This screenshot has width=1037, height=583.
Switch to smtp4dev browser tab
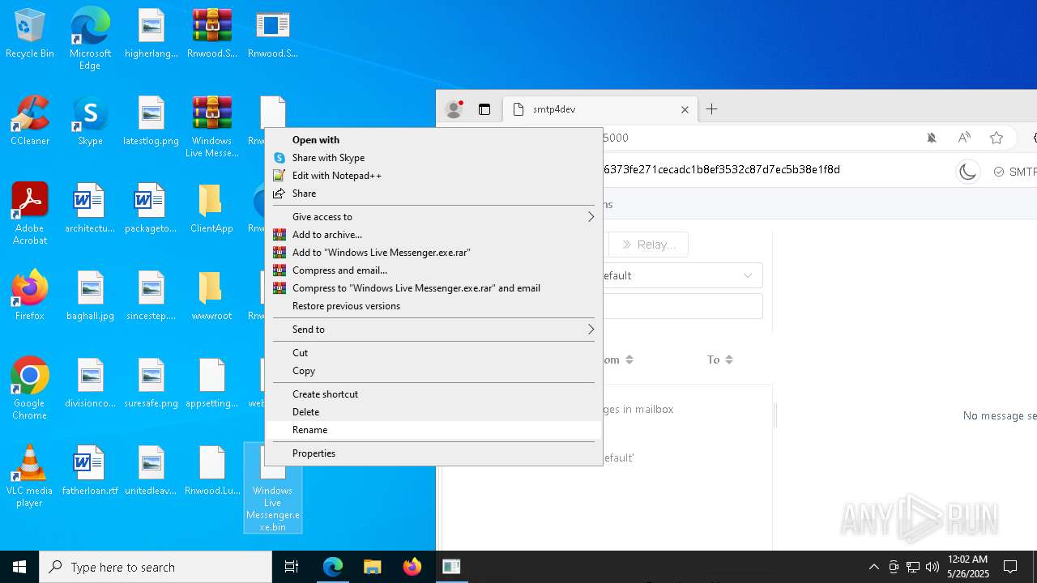[x=600, y=109]
